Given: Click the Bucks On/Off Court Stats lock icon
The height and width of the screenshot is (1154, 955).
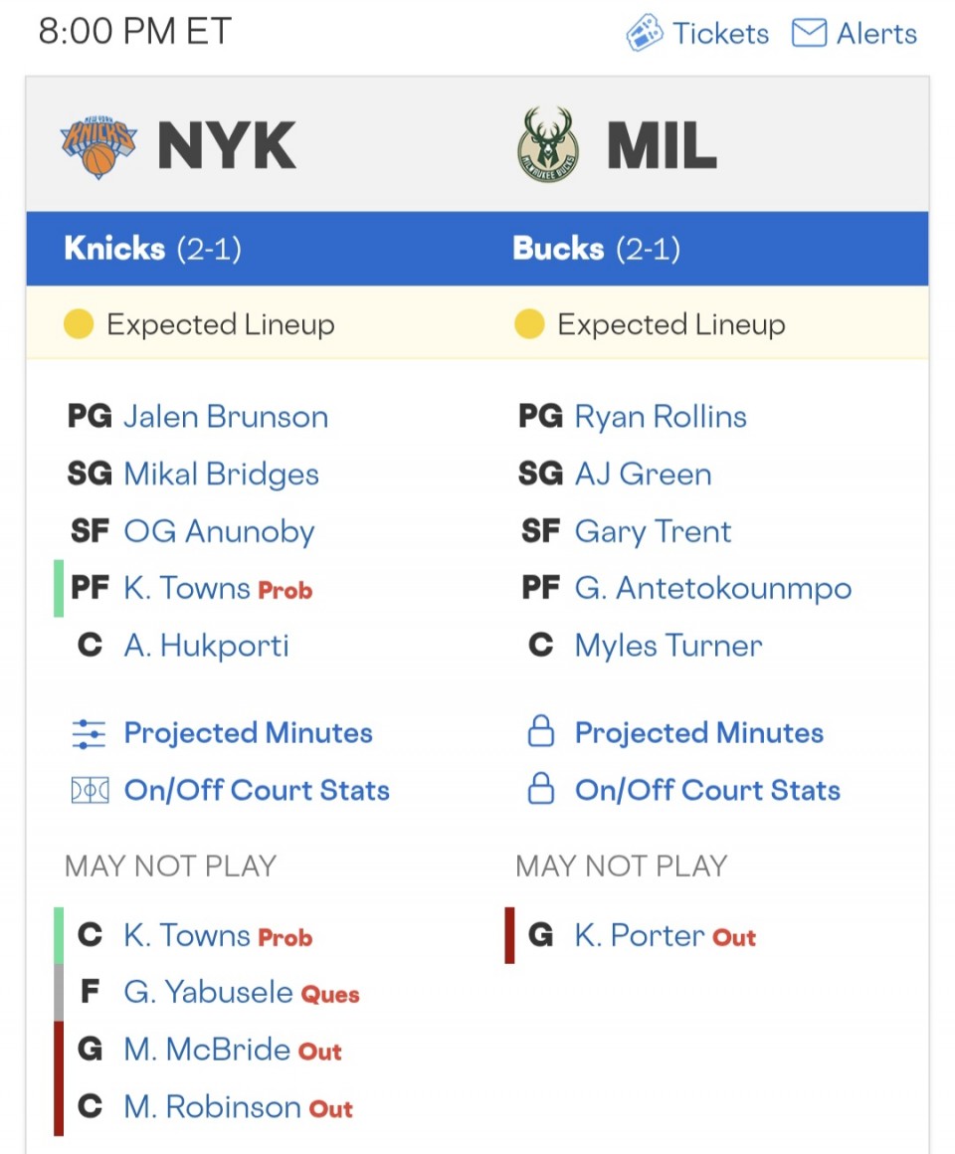Looking at the screenshot, I should [x=540, y=791].
